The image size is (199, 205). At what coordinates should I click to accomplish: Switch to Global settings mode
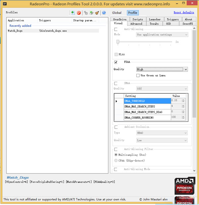(117, 13)
